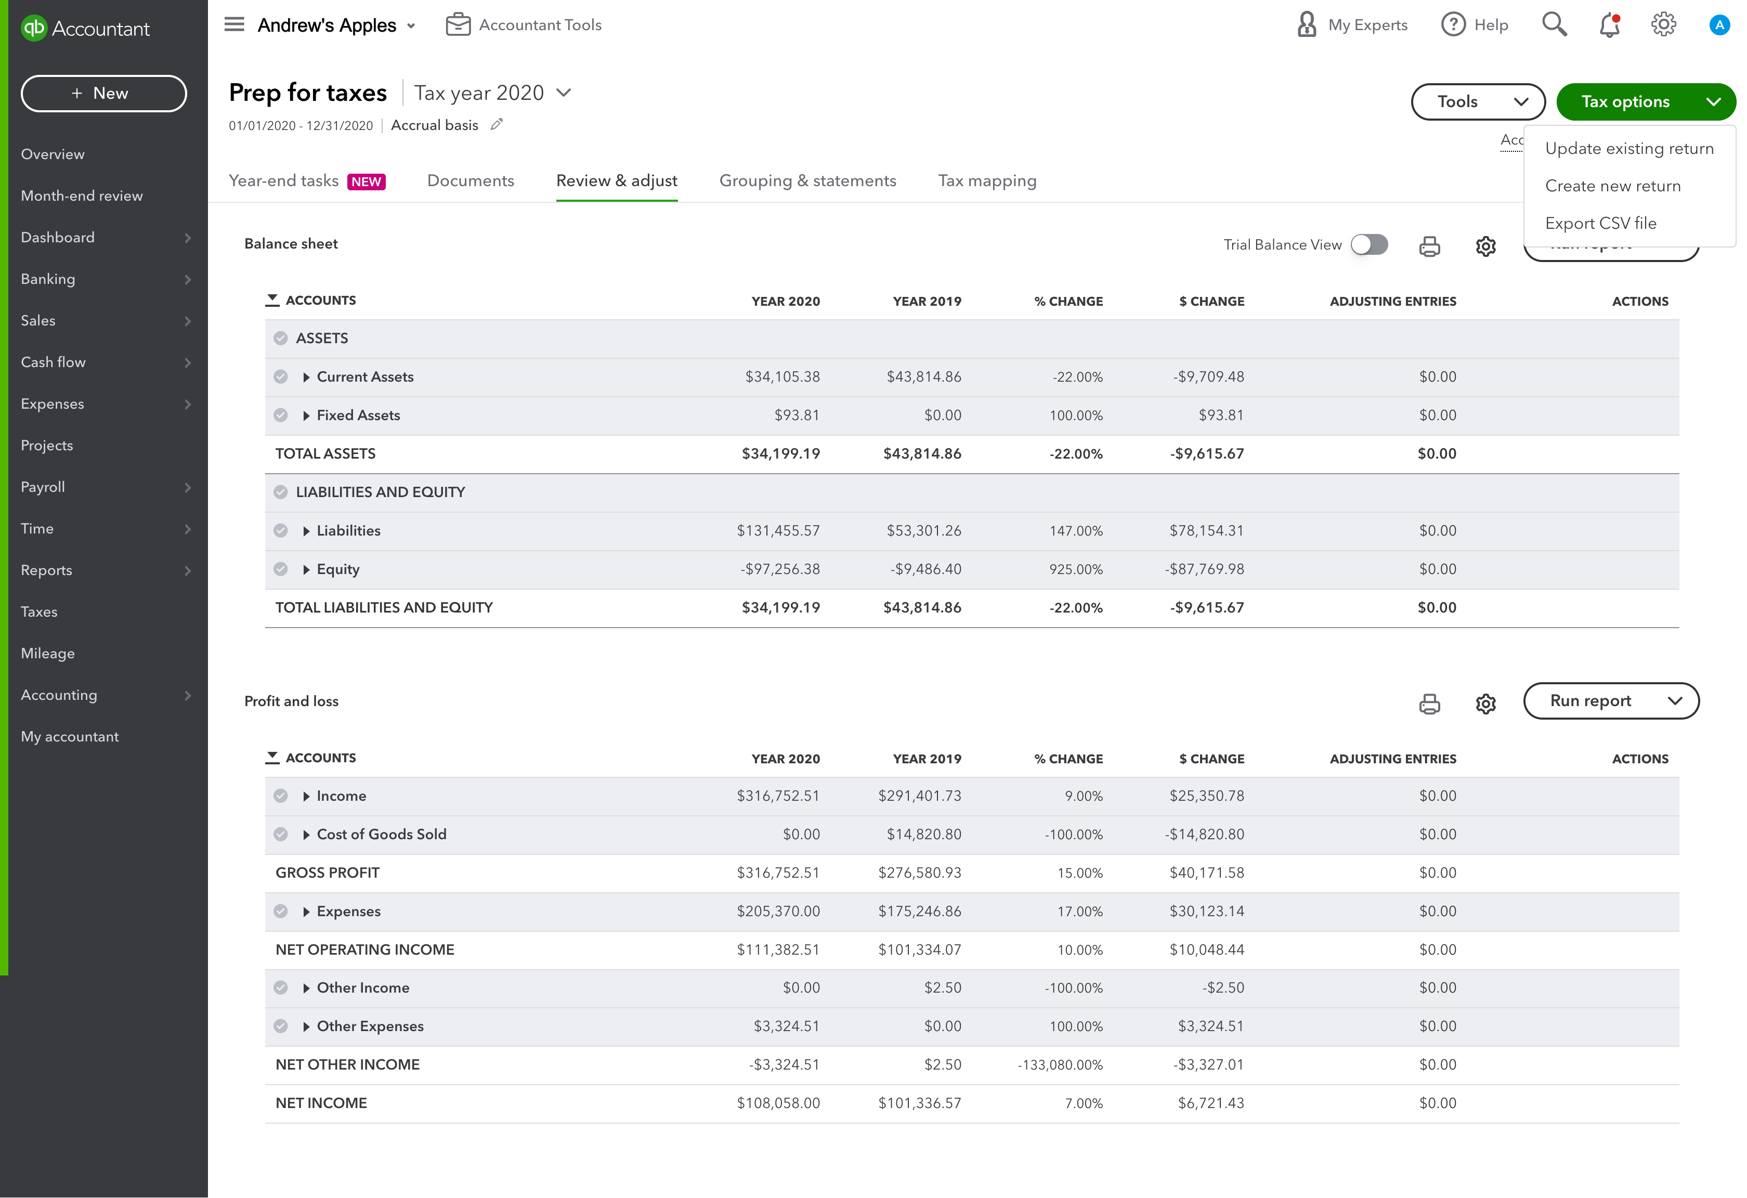Viewport: 1747px width, 1198px height.
Task: Expand the Current Assets row
Action: 306,377
